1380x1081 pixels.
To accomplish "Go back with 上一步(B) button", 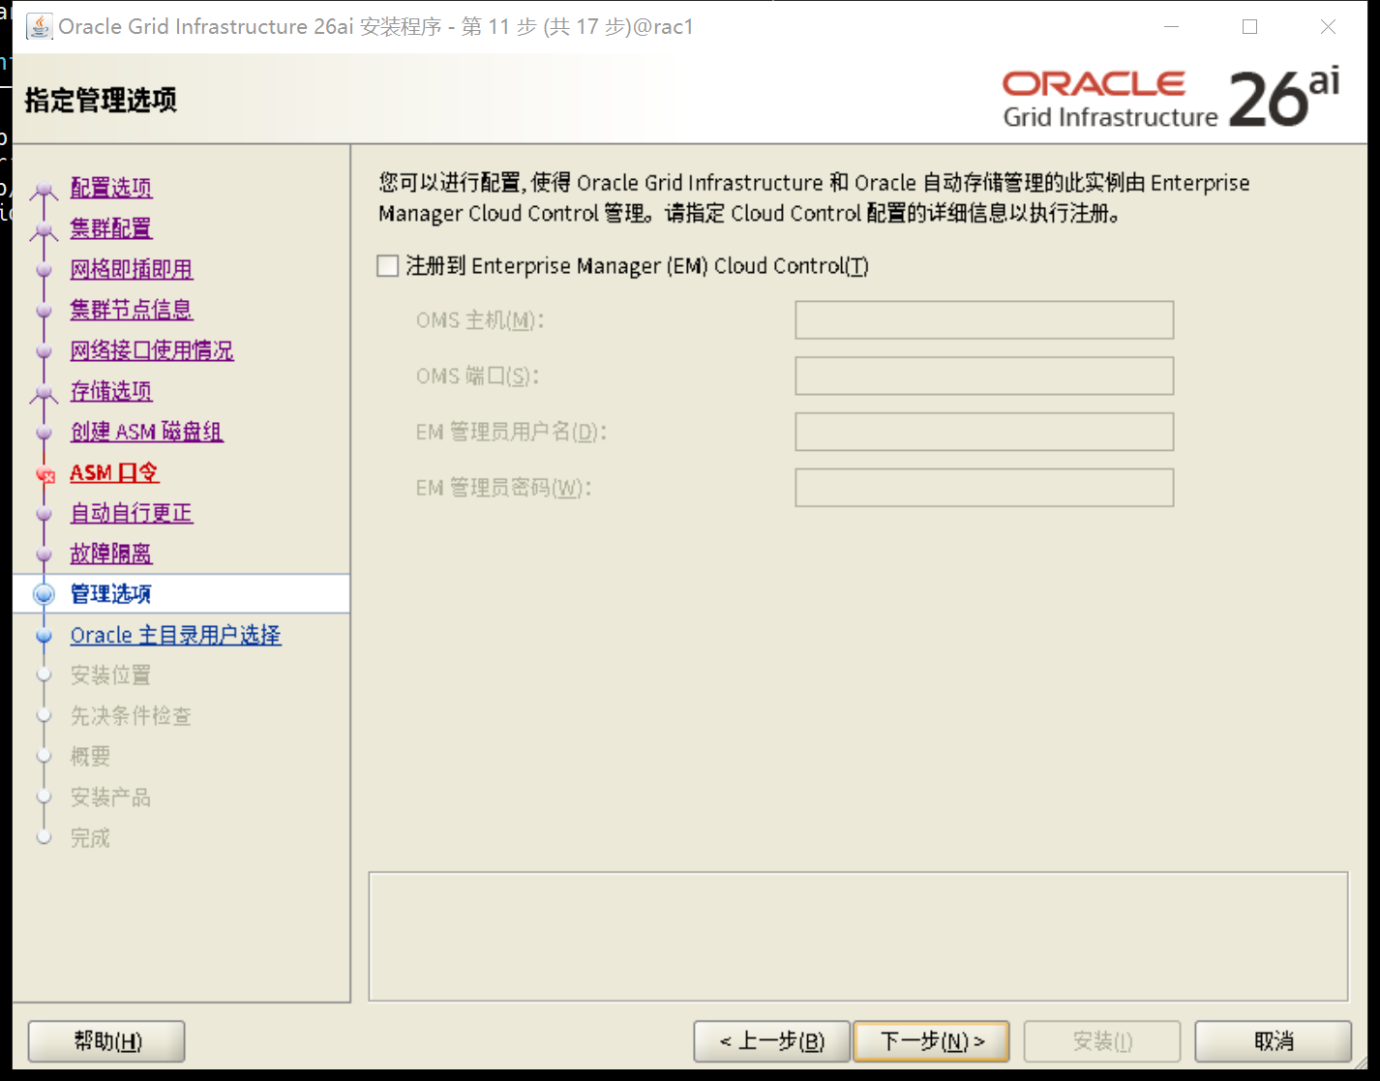I will click(x=772, y=1041).
